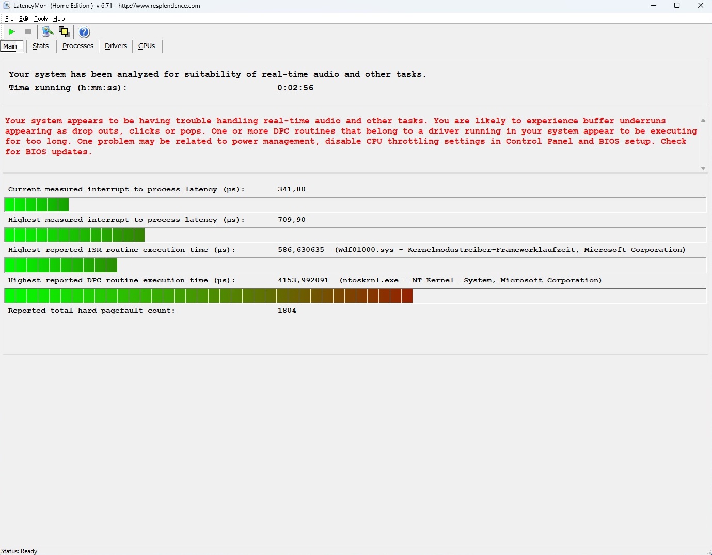Open the Help menu
712x555 pixels.
click(x=59, y=19)
